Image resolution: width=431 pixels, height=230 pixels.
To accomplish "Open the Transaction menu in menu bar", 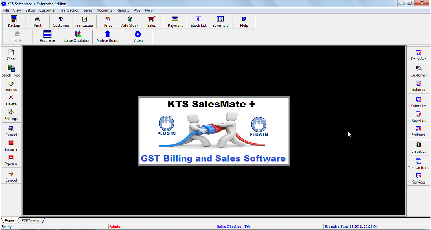I will click(70, 10).
